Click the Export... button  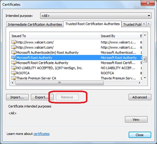[42, 97]
